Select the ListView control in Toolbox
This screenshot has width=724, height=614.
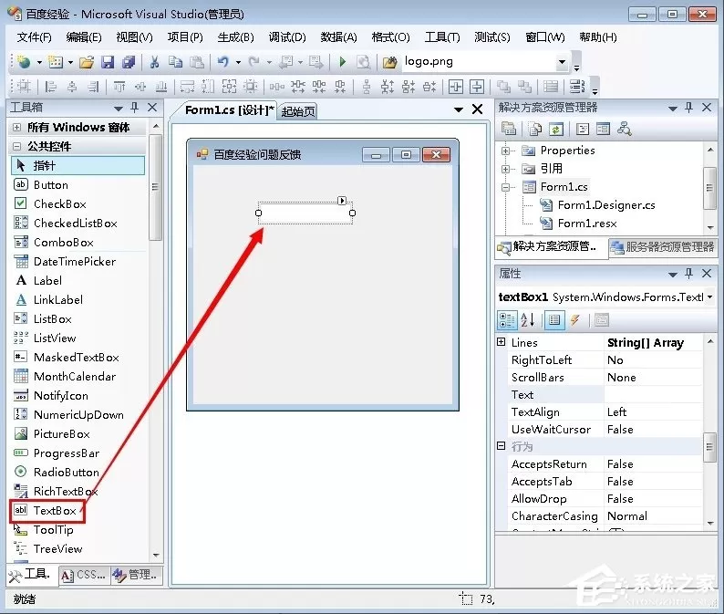tap(78, 338)
